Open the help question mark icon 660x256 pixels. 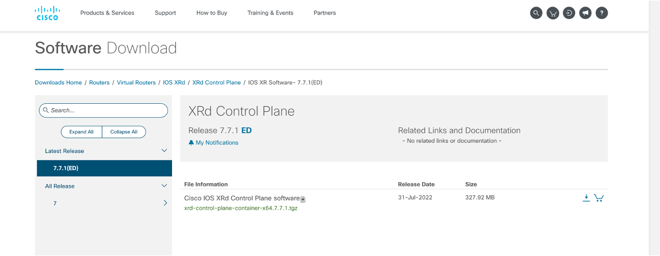point(602,13)
